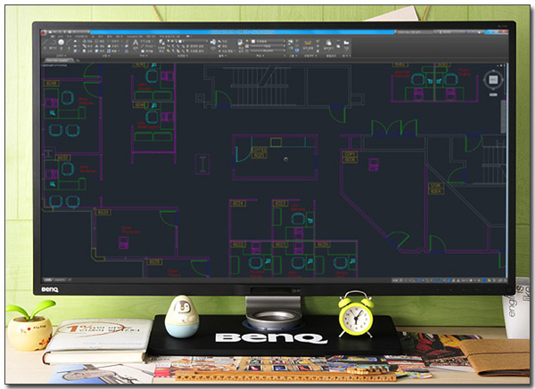The image size is (535, 389).
Task: Select the large Text (A) tool
Action: coord(136,42)
